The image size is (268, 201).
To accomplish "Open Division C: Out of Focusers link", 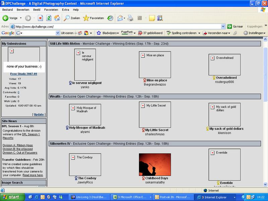I will click(x=20, y=153).
